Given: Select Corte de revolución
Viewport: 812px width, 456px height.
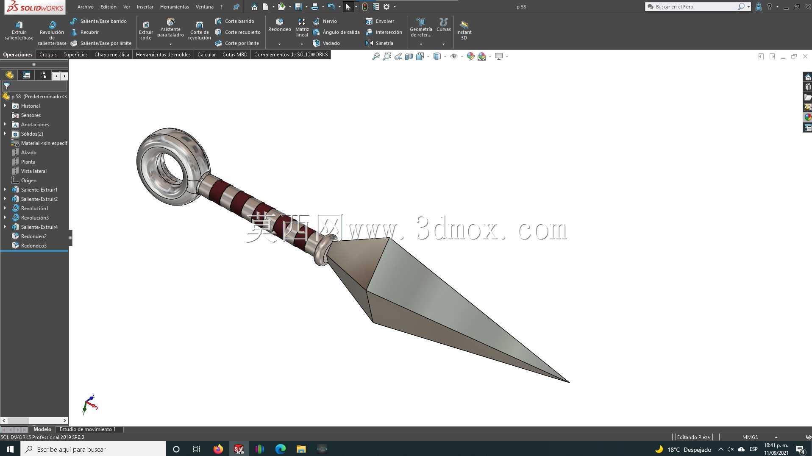Looking at the screenshot, I should (199, 31).
